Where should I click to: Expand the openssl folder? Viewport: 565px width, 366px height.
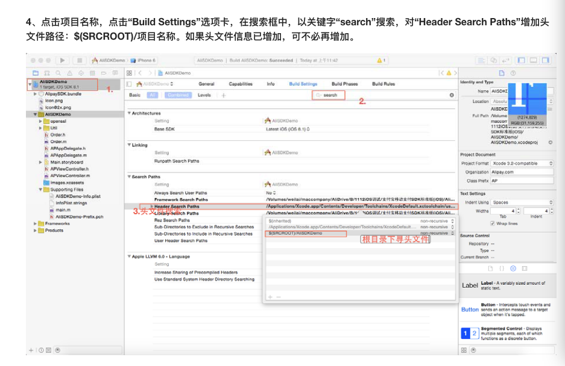[x=40, y=121]
